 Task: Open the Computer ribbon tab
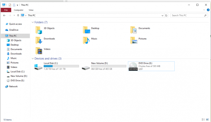click(x=18, y=10)
